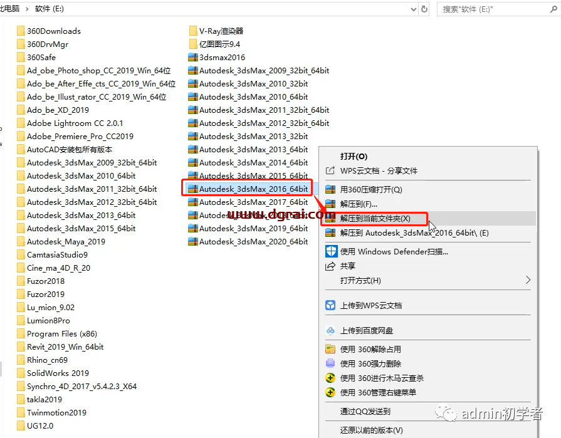This screenshot has height=438, width=561.
Task: Select folder Program Files (x86)
Action: pos(62,334)
